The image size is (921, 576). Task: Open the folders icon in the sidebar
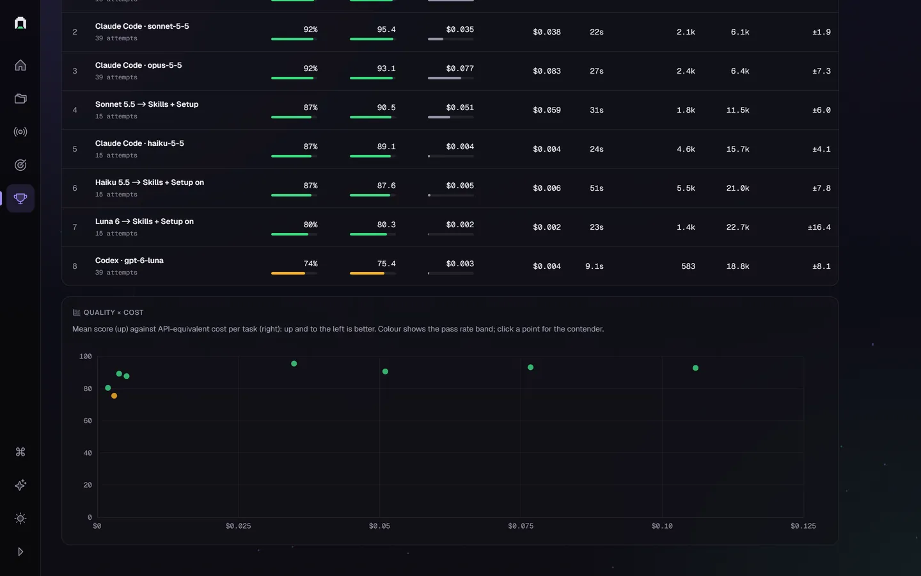point(20,99)
